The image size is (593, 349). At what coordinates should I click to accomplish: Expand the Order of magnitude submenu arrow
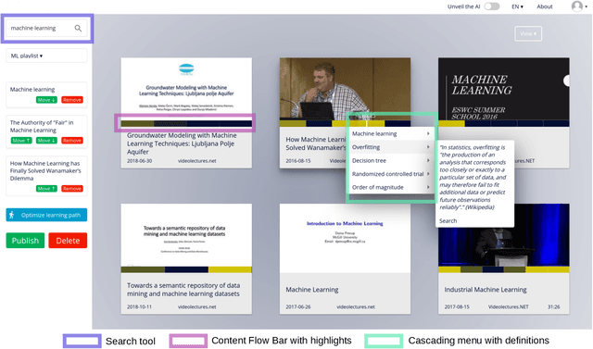[x=428, y=187]
